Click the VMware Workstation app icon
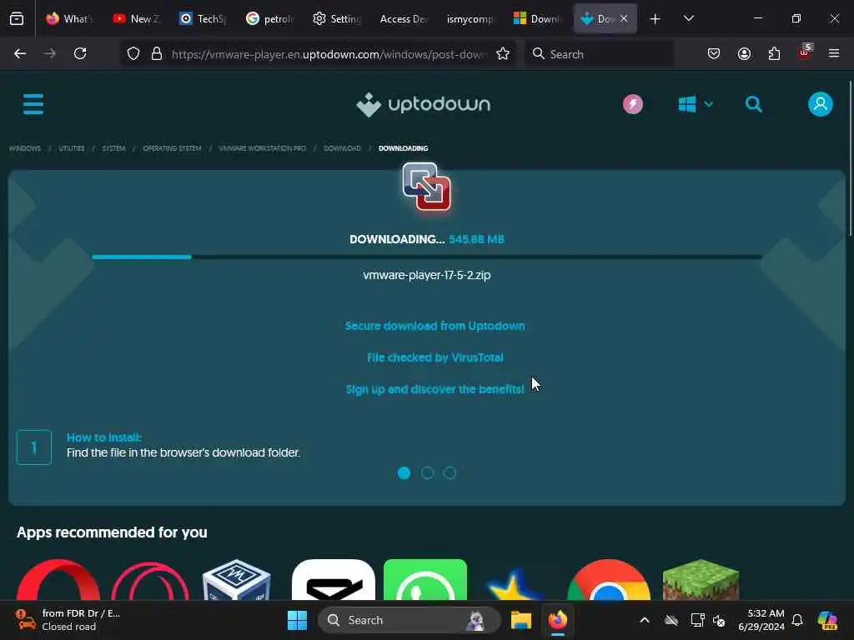The image size is (854, 640). point(427,187)
